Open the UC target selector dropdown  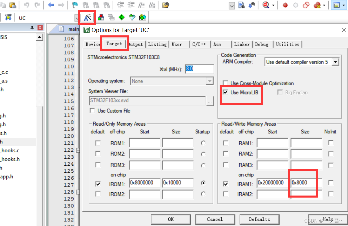[77, 18]
